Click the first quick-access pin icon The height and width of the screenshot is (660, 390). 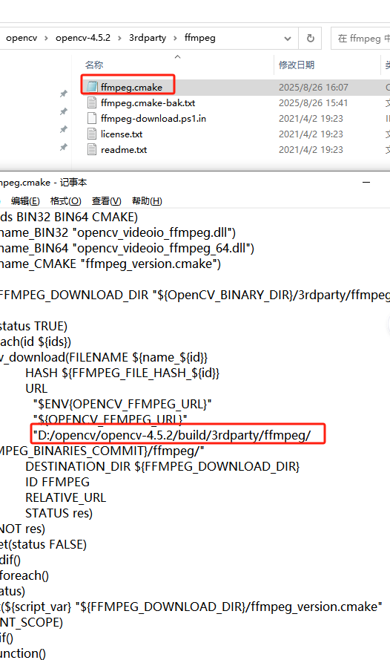[x=64, y=94]
